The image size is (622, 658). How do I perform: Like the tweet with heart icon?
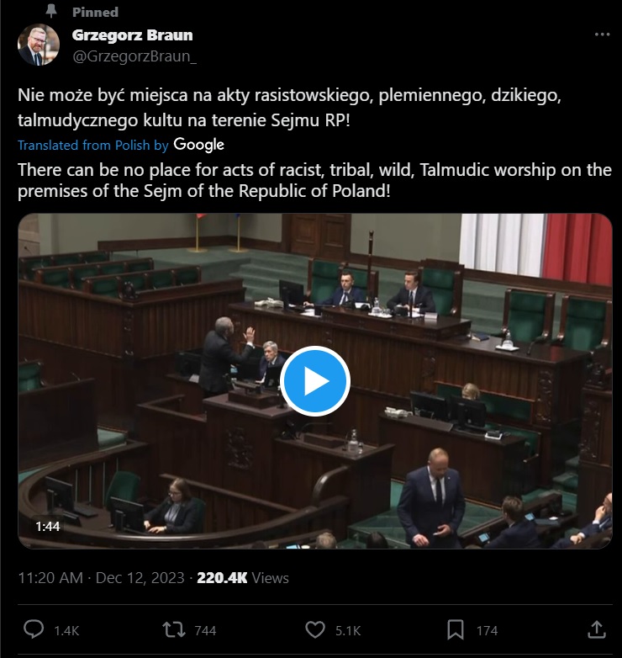[x=314, y=630]
